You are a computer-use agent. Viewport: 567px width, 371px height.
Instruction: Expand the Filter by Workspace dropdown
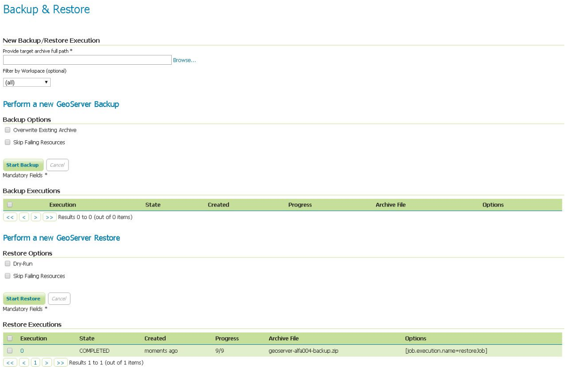click(27, 83)
